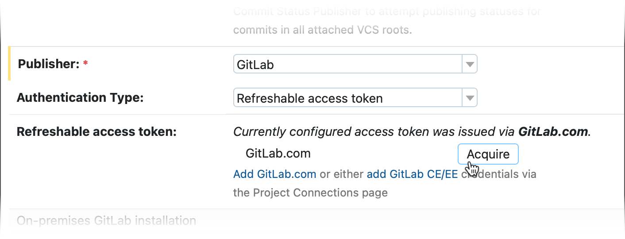Click the Publisher dropdown arrow
This screenshot has height=239, width=625.
coord(470,65)
